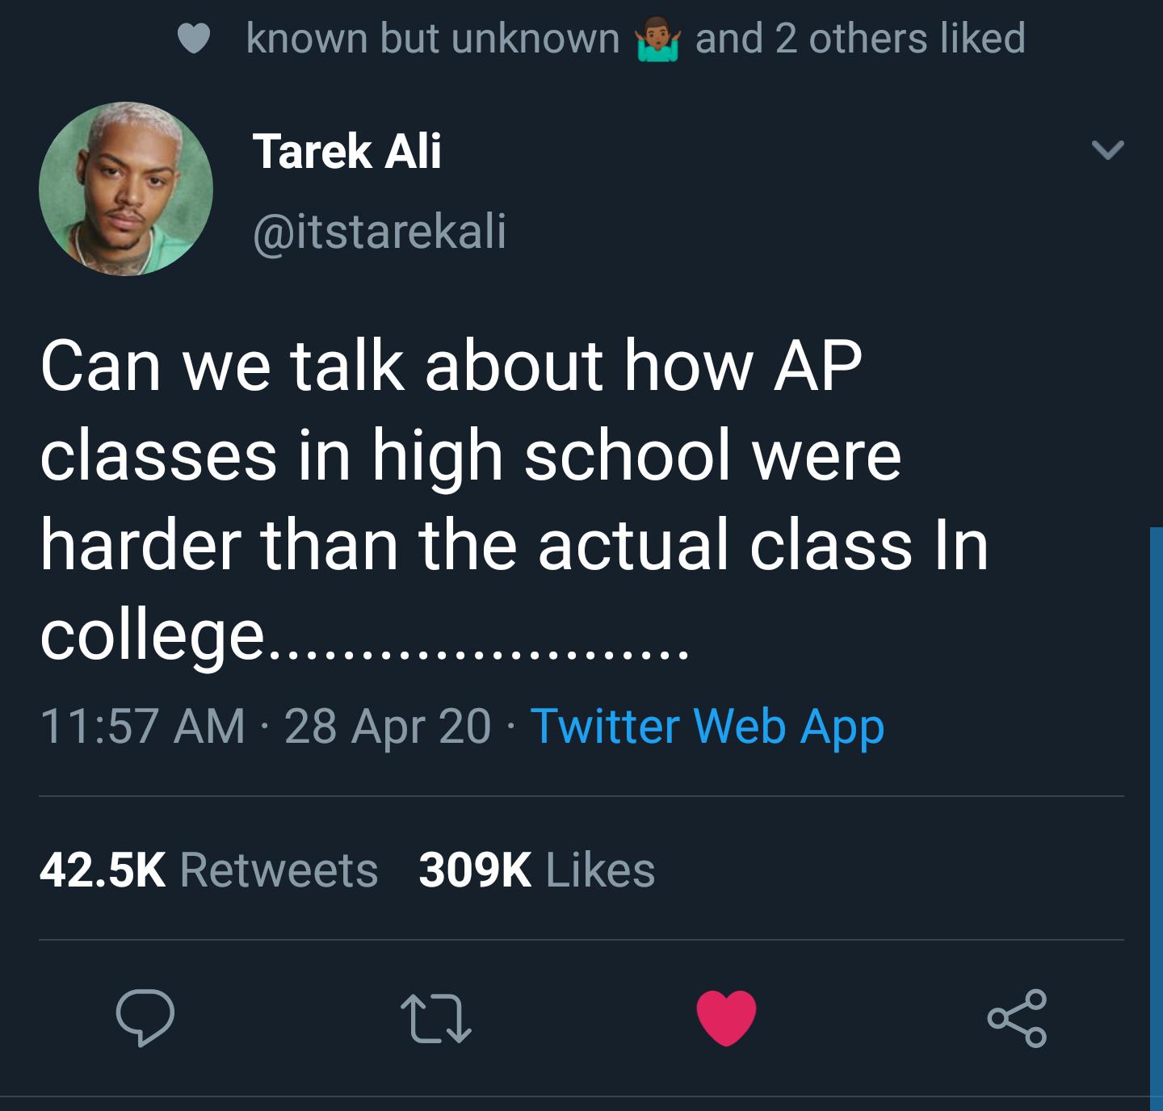Click the small gray heart liked indicator

[x=193, y=40]
